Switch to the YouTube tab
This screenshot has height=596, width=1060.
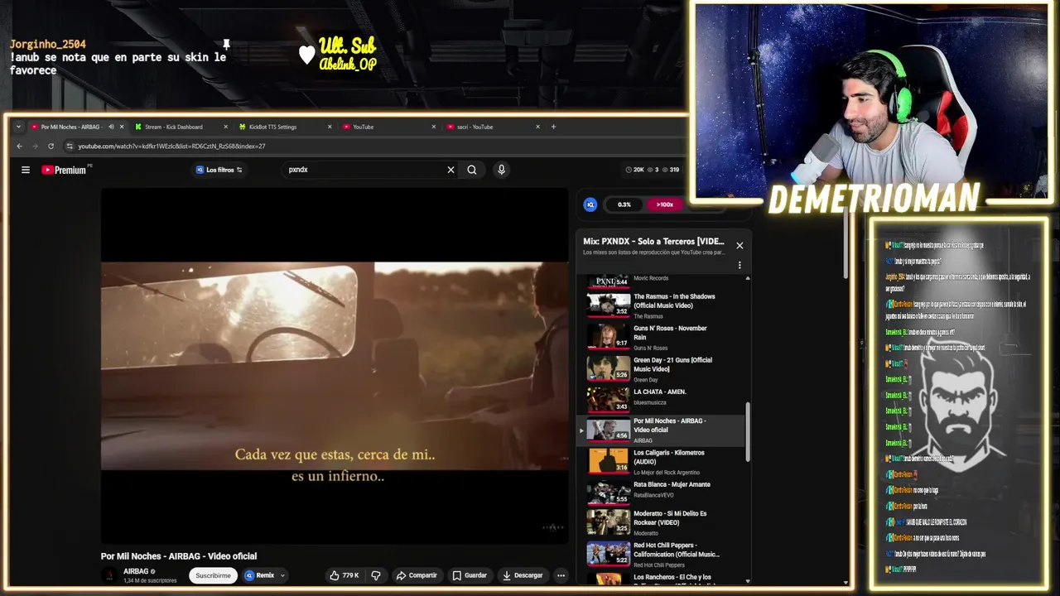coord(364,127)
